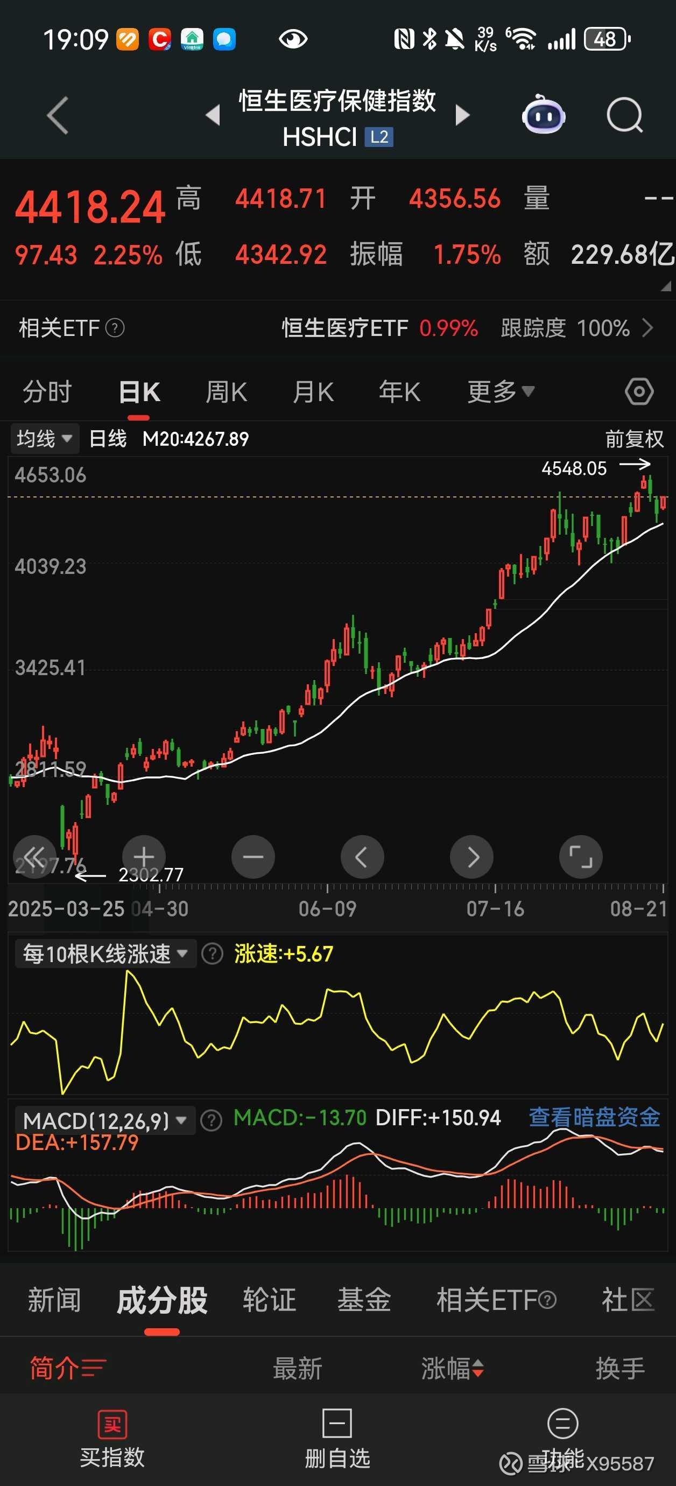Move chart one candle right

click(x=472, y=857)
